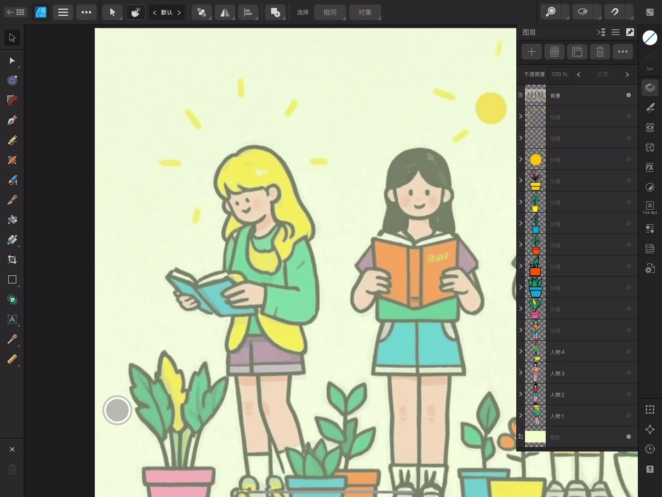Click the 相同 selection button
This screenshot has width=662, height=497.
click(x=330, y=12)
